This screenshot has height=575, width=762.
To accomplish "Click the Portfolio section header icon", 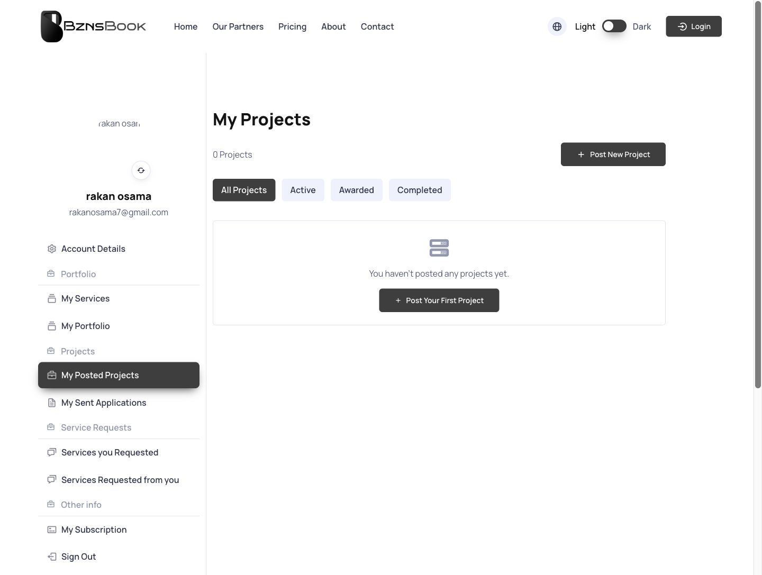I will click(51, 273).
